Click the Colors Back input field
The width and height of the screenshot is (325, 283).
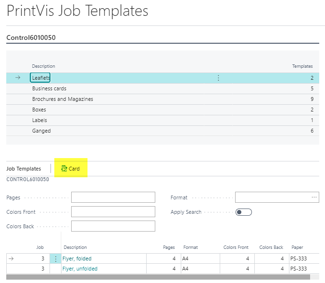113,226
